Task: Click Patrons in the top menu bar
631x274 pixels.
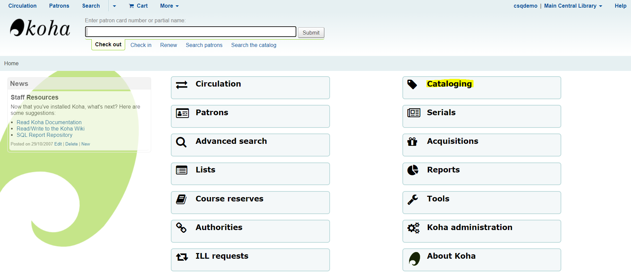Action: [x=59, y=6]
